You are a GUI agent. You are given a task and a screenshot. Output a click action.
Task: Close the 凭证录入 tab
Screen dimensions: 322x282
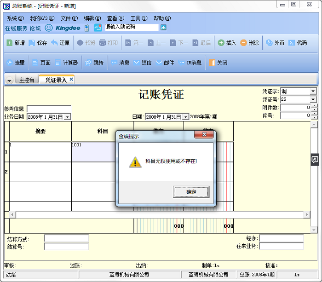click(x=71, y=80)
